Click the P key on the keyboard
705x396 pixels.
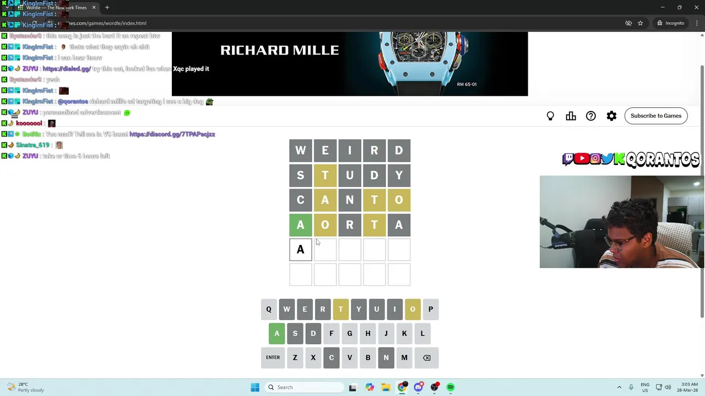pyautogui.click(x=431, y=309)
